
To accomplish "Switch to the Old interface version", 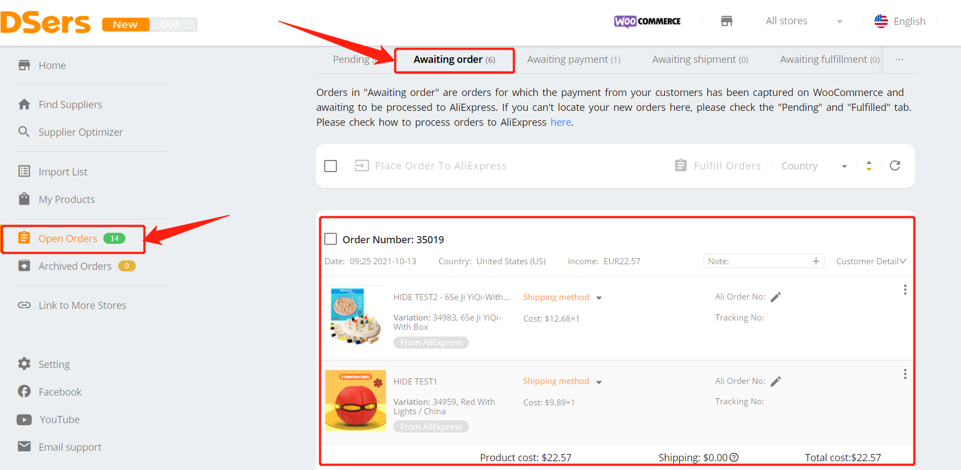I will [x=170, y=24].
